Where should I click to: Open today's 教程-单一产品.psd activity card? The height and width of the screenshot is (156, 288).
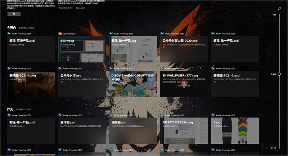pyautogui.click(x=235, y=49)
